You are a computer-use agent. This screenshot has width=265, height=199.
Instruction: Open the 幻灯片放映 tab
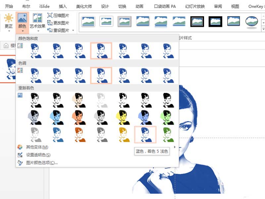tap(195, 6)
